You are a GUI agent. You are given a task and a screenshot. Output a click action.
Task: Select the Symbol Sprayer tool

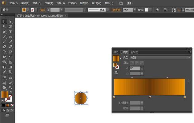(x=4, y=77)
